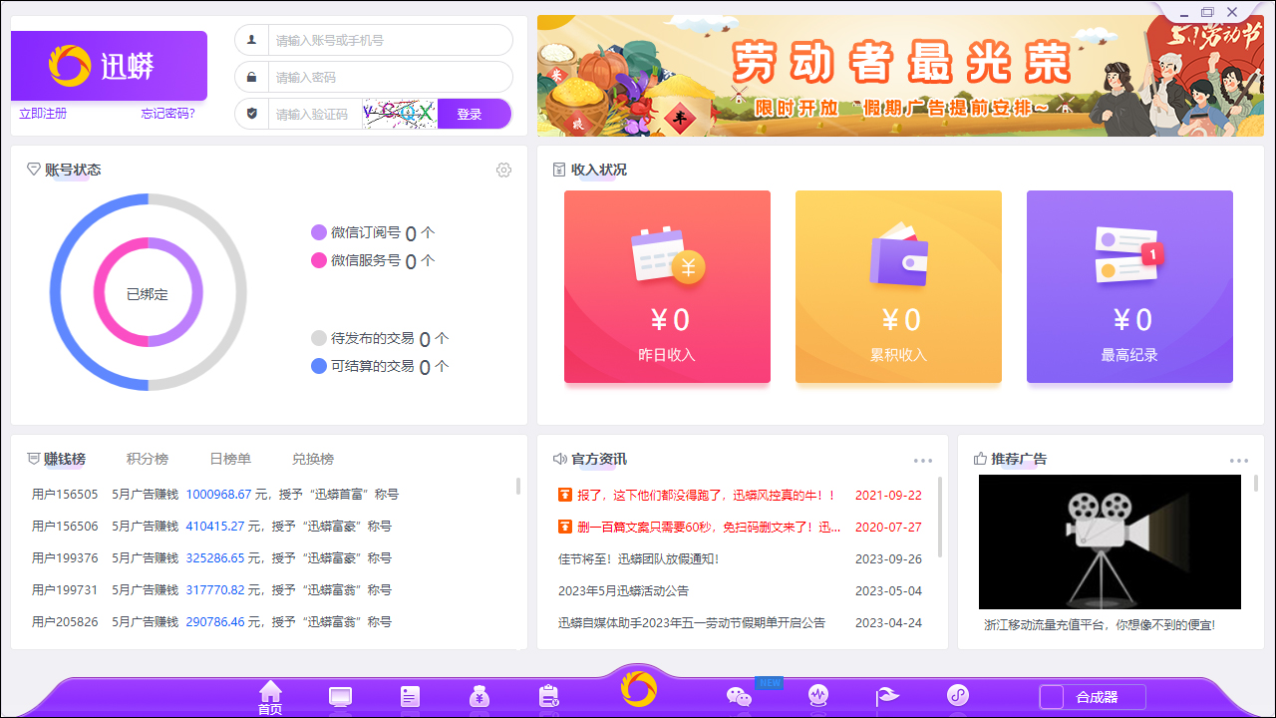Click the 忘记密码 forgot password link
This screenshot has width=1276, height=718.
click(x=169, y=113)
